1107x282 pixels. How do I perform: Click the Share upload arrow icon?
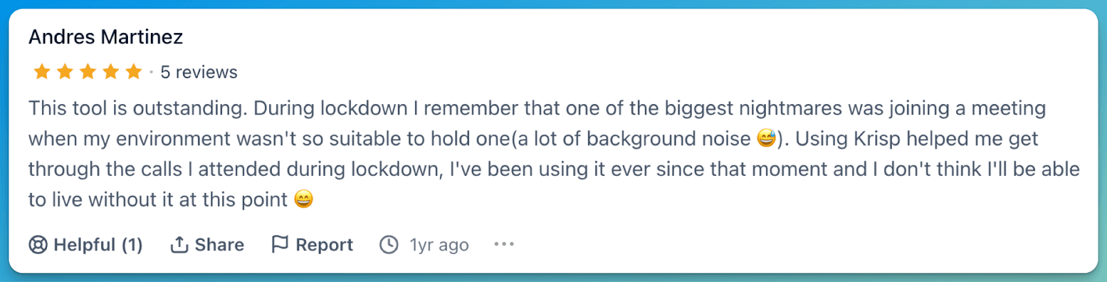click(x=179, y=245)
